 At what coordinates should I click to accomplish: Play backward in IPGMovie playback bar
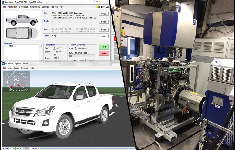[7, 148]
